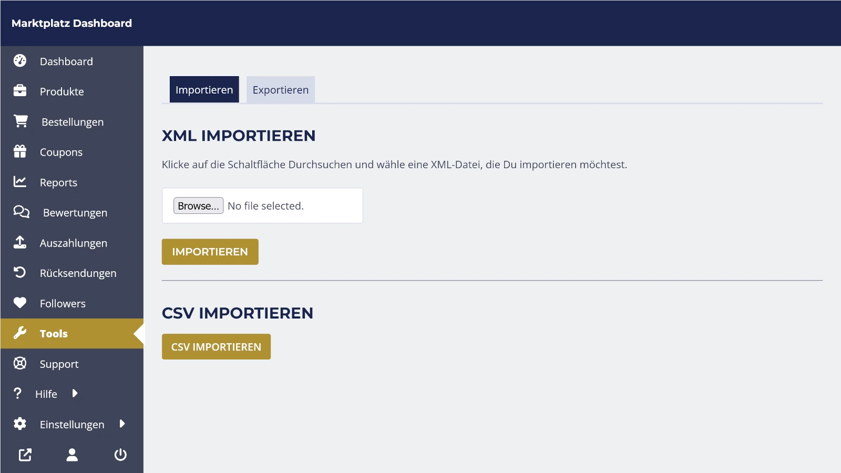Select the Importieren tab
841x473 pixels.
click(204, 89)
